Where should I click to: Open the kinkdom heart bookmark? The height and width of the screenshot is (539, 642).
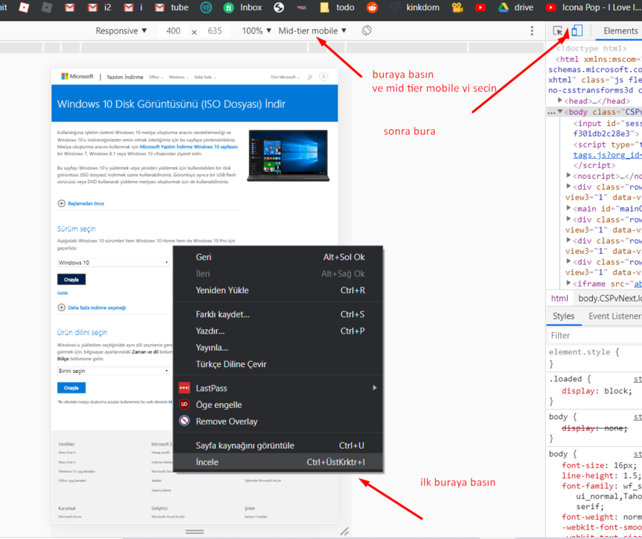pos(414,7)
